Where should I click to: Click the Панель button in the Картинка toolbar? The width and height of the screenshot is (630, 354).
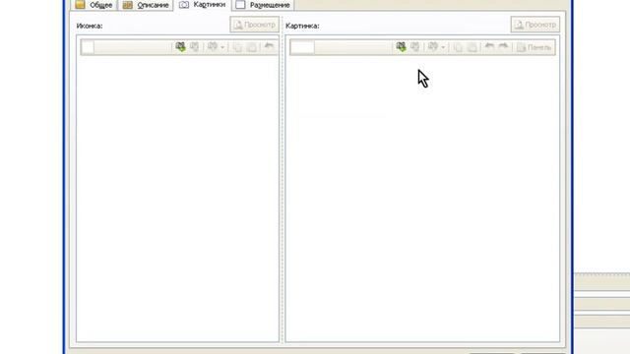click(x=534, y=47)
